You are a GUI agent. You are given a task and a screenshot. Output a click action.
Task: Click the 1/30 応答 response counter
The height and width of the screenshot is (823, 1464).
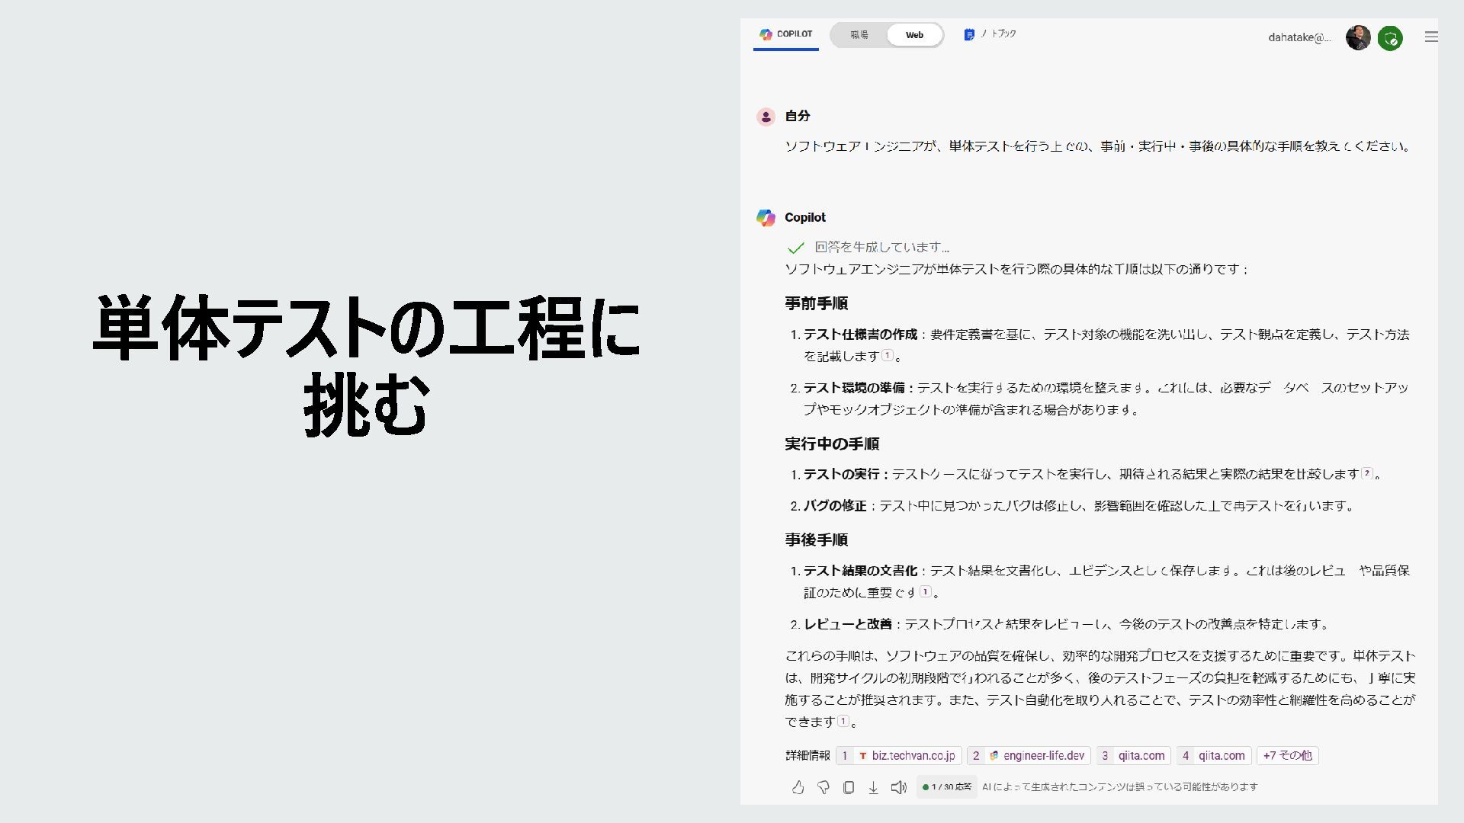coord(946,787)
